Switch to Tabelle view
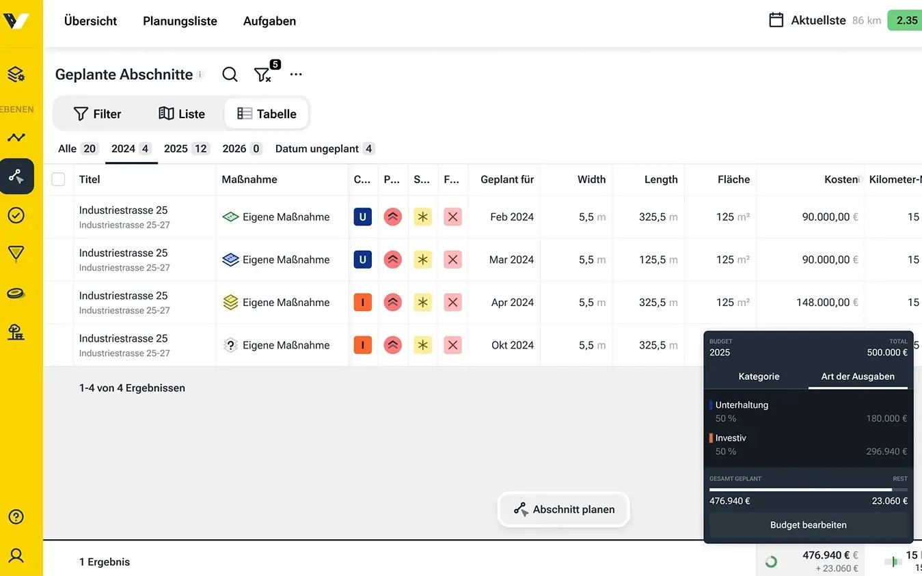 267,113
